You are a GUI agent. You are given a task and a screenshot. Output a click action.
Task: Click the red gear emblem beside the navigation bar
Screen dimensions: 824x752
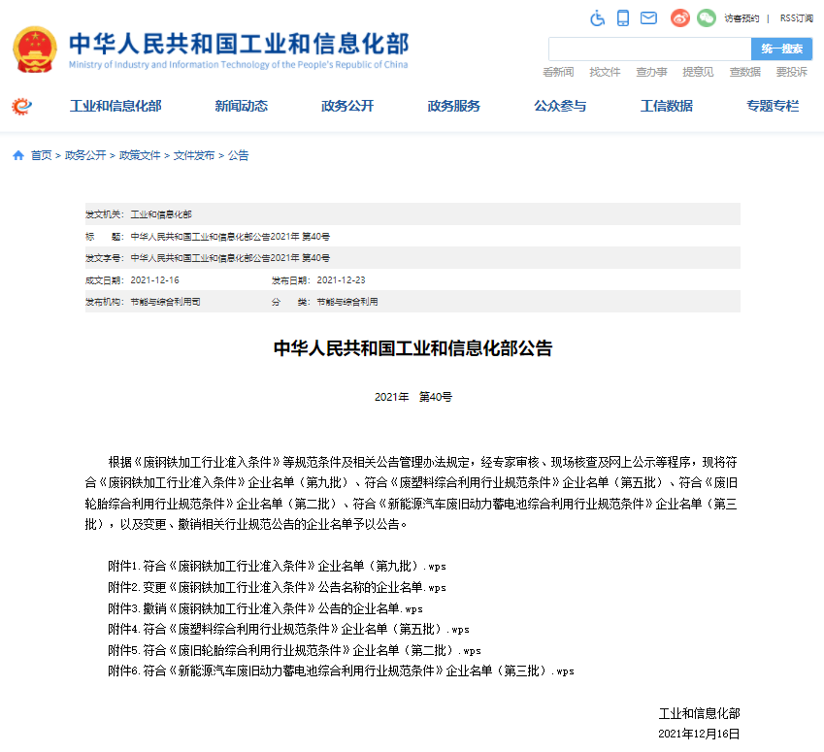[19, 107]
